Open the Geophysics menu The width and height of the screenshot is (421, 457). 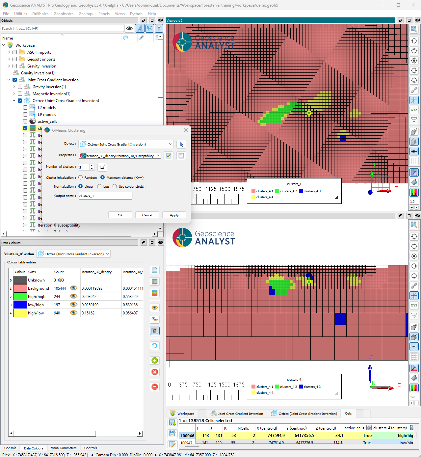click(x=64, y=14)
